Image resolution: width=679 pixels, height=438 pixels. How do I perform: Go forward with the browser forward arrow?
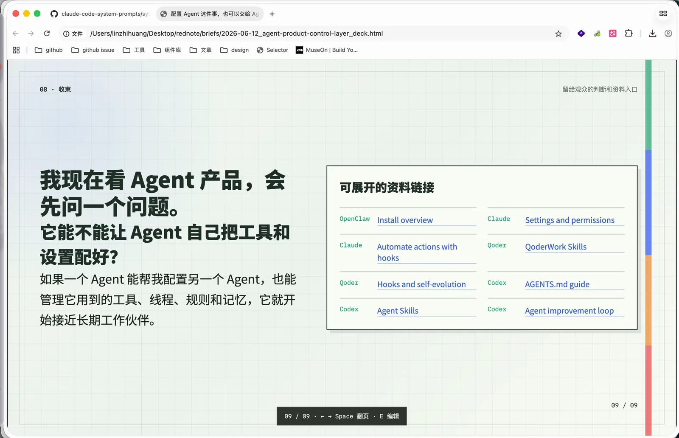(31, 34)
